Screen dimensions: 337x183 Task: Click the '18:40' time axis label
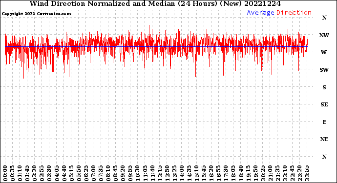(240, 174)
